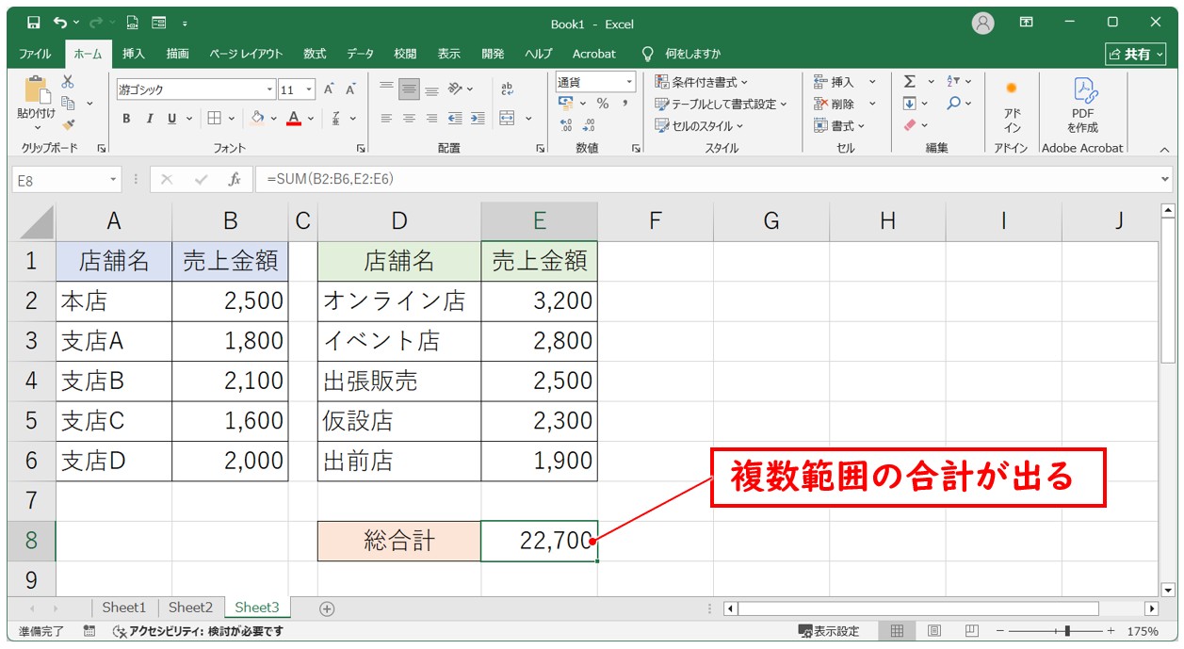Enable Wrap Text for the cell
This screenshot has height=649, width=1184.
[x=508, y=89]
